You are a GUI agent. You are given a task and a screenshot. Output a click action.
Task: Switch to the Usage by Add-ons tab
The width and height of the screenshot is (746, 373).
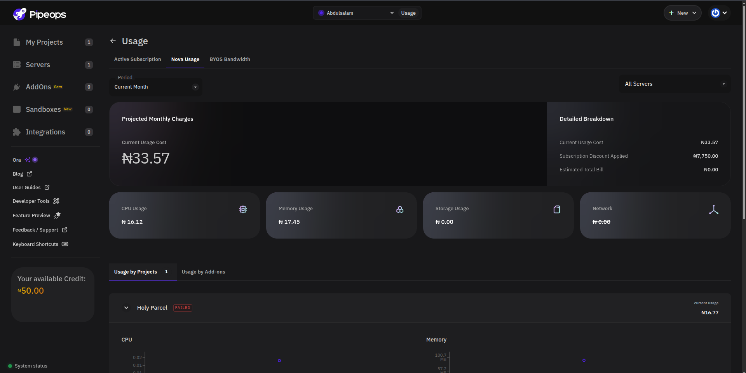coord(203,272)
